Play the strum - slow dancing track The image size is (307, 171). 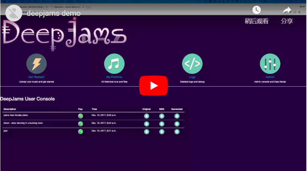[80, 124]
